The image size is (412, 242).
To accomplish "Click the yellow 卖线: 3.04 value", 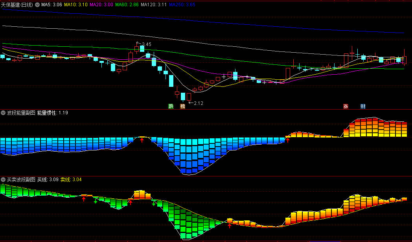I will coord(71,180).
